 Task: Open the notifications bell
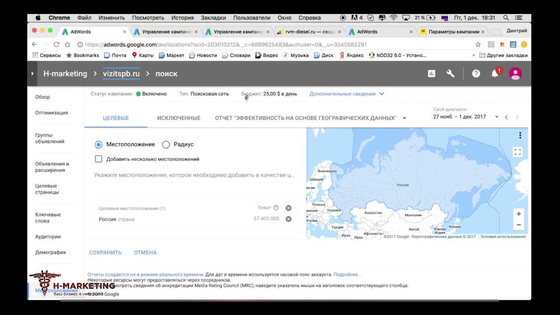pyautogui.click(x=495, y=73)
